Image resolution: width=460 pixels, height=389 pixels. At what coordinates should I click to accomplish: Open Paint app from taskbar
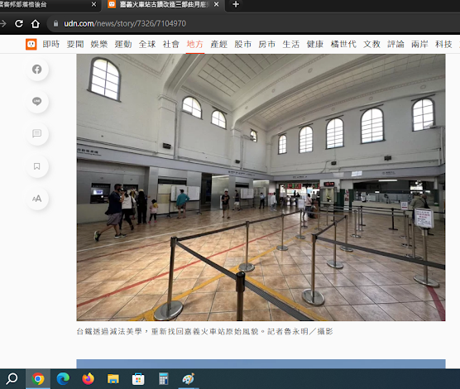click(189, 379)
